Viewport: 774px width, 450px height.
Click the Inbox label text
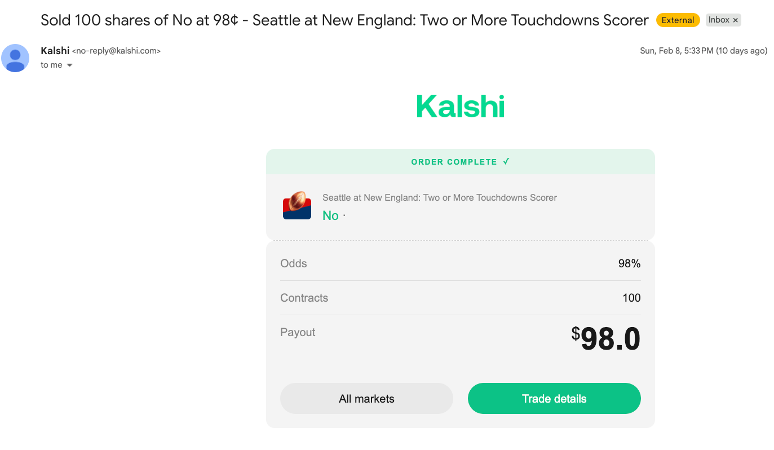(719, 20)
